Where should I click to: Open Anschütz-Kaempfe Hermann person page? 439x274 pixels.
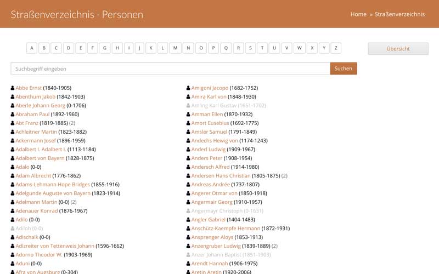coord(226,229)
